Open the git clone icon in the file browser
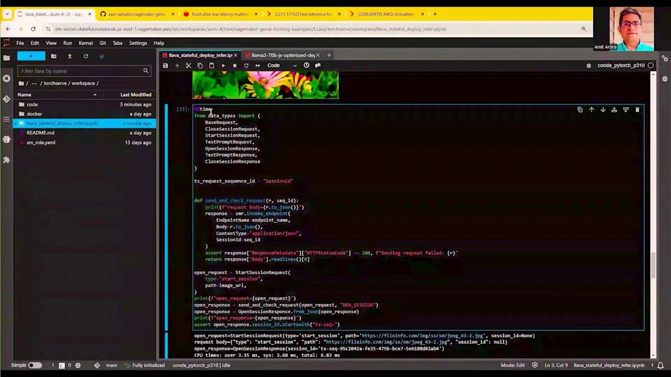 point(102,56)
